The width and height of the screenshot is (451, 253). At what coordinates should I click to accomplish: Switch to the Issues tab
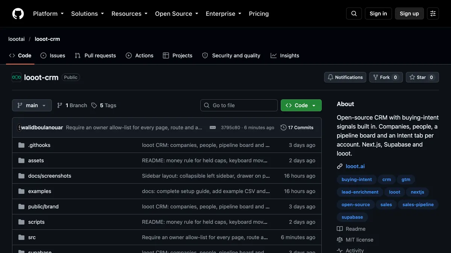[53, 55]
